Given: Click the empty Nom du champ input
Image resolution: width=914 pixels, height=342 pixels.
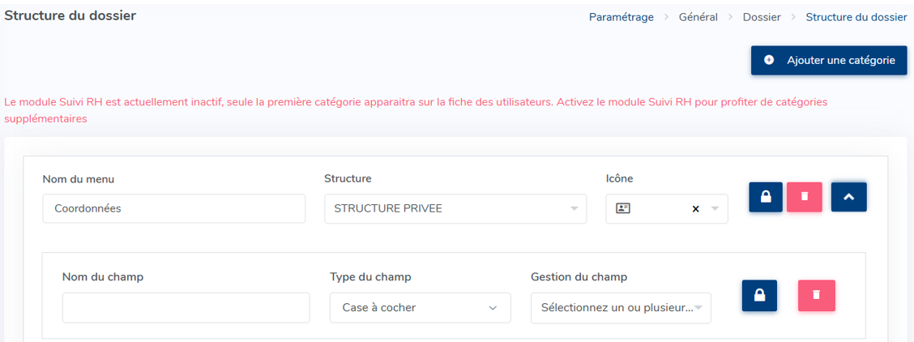Looking at the screenshot, I should pos(186,308).
